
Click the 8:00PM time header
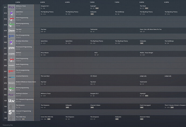pyautogui.click(x=142, y=2)
